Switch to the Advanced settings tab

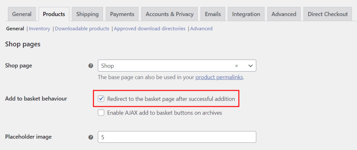[x=284, y=14]
